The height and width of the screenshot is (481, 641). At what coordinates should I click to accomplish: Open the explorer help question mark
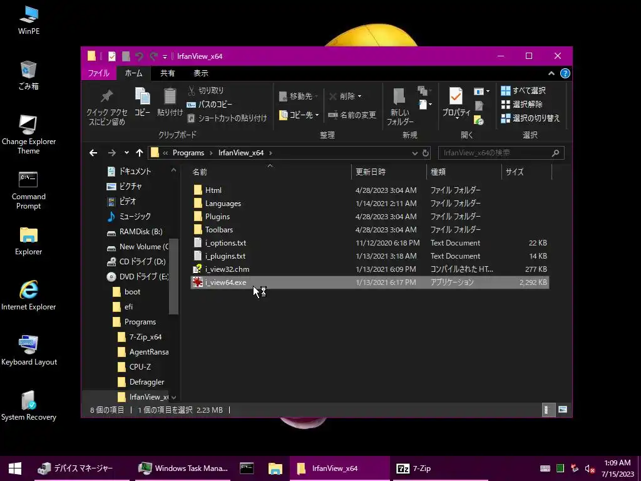pos(565,73)
